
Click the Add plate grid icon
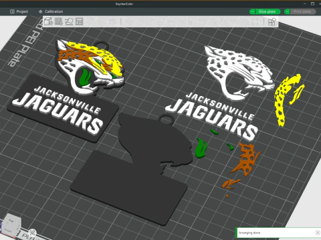[59, 21]
